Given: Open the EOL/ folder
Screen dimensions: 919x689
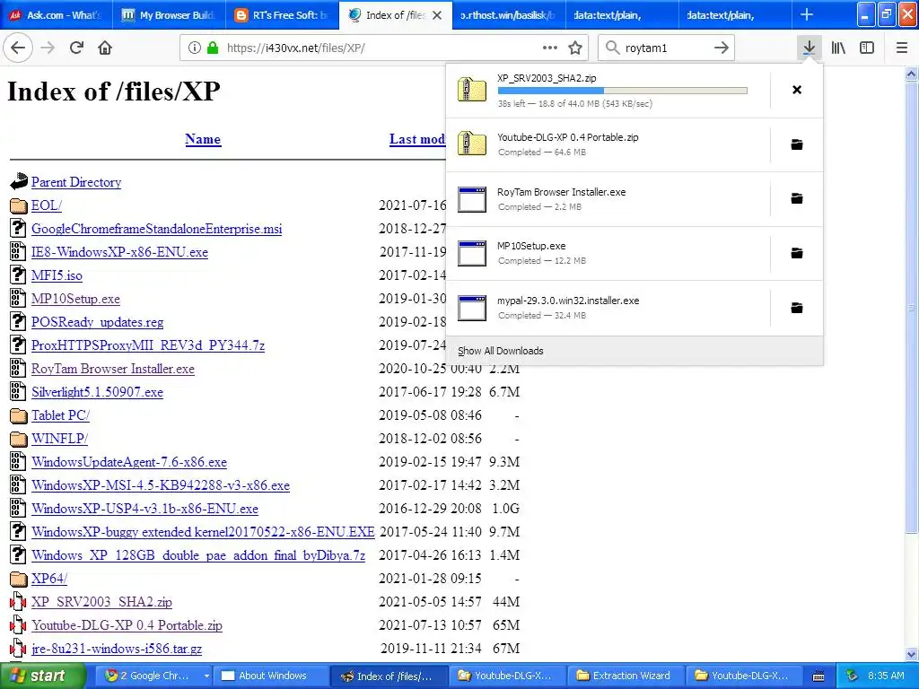Looking at the screenshot, I should pyautogui.click(x=47, y=205).
